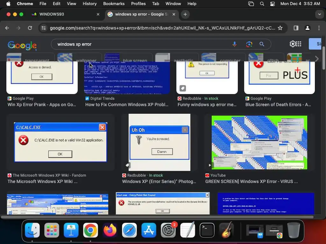Show more filter chips with right arrow
Screen dimensions: 326x244
click(x=316, y=59)
